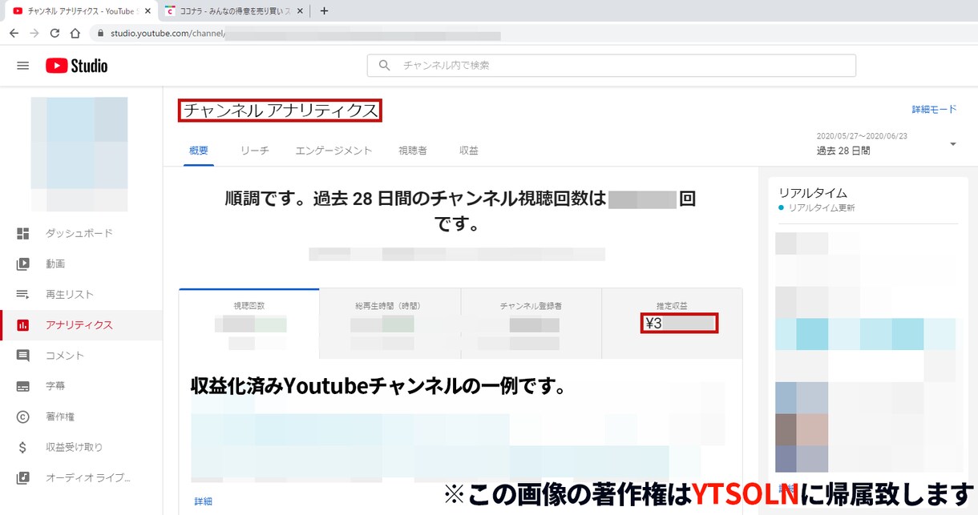
Task: Open 収益受け取り monetization in the sidebar
Action: [x=80, y=447]
